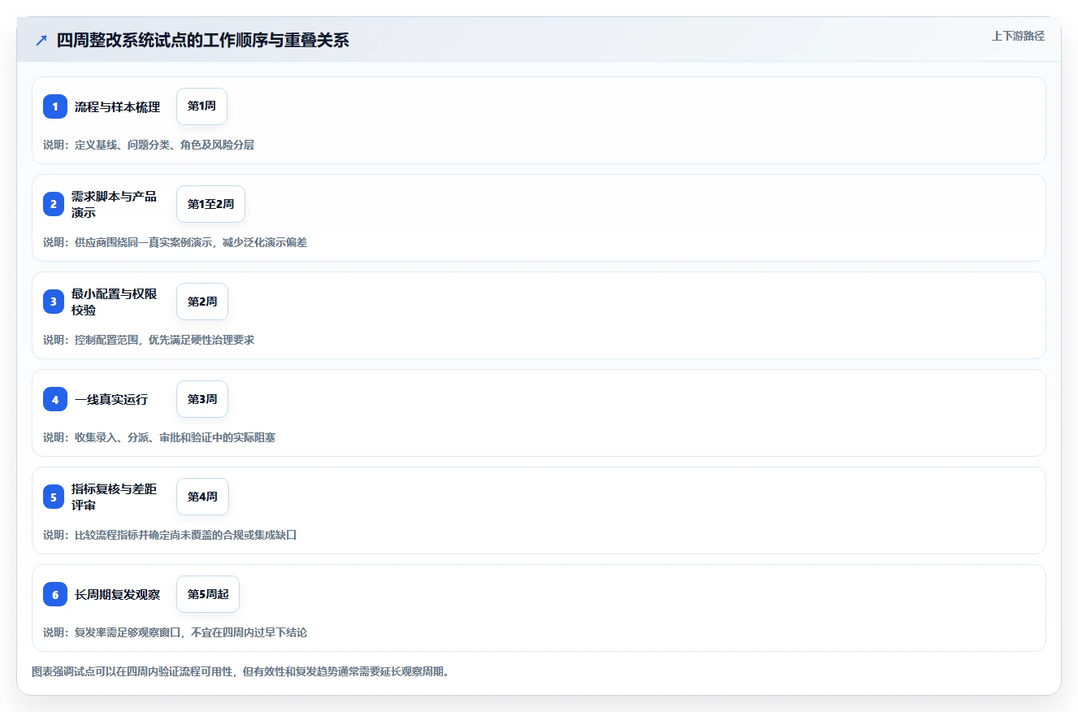Select step title 需求脚本与产品演示
Screen dimensions: 1078x712
114,204
